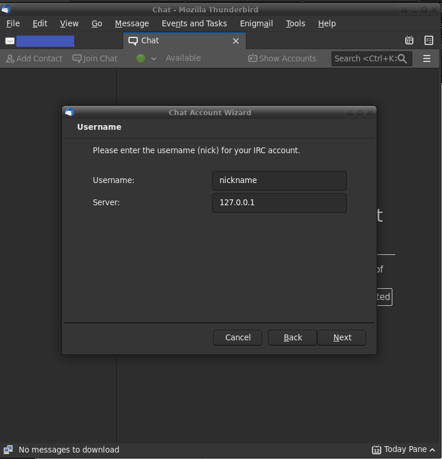Click the Join Chat toolbar icon
Image resolution: width=442 pixels, height=459 pixels.
77,58
